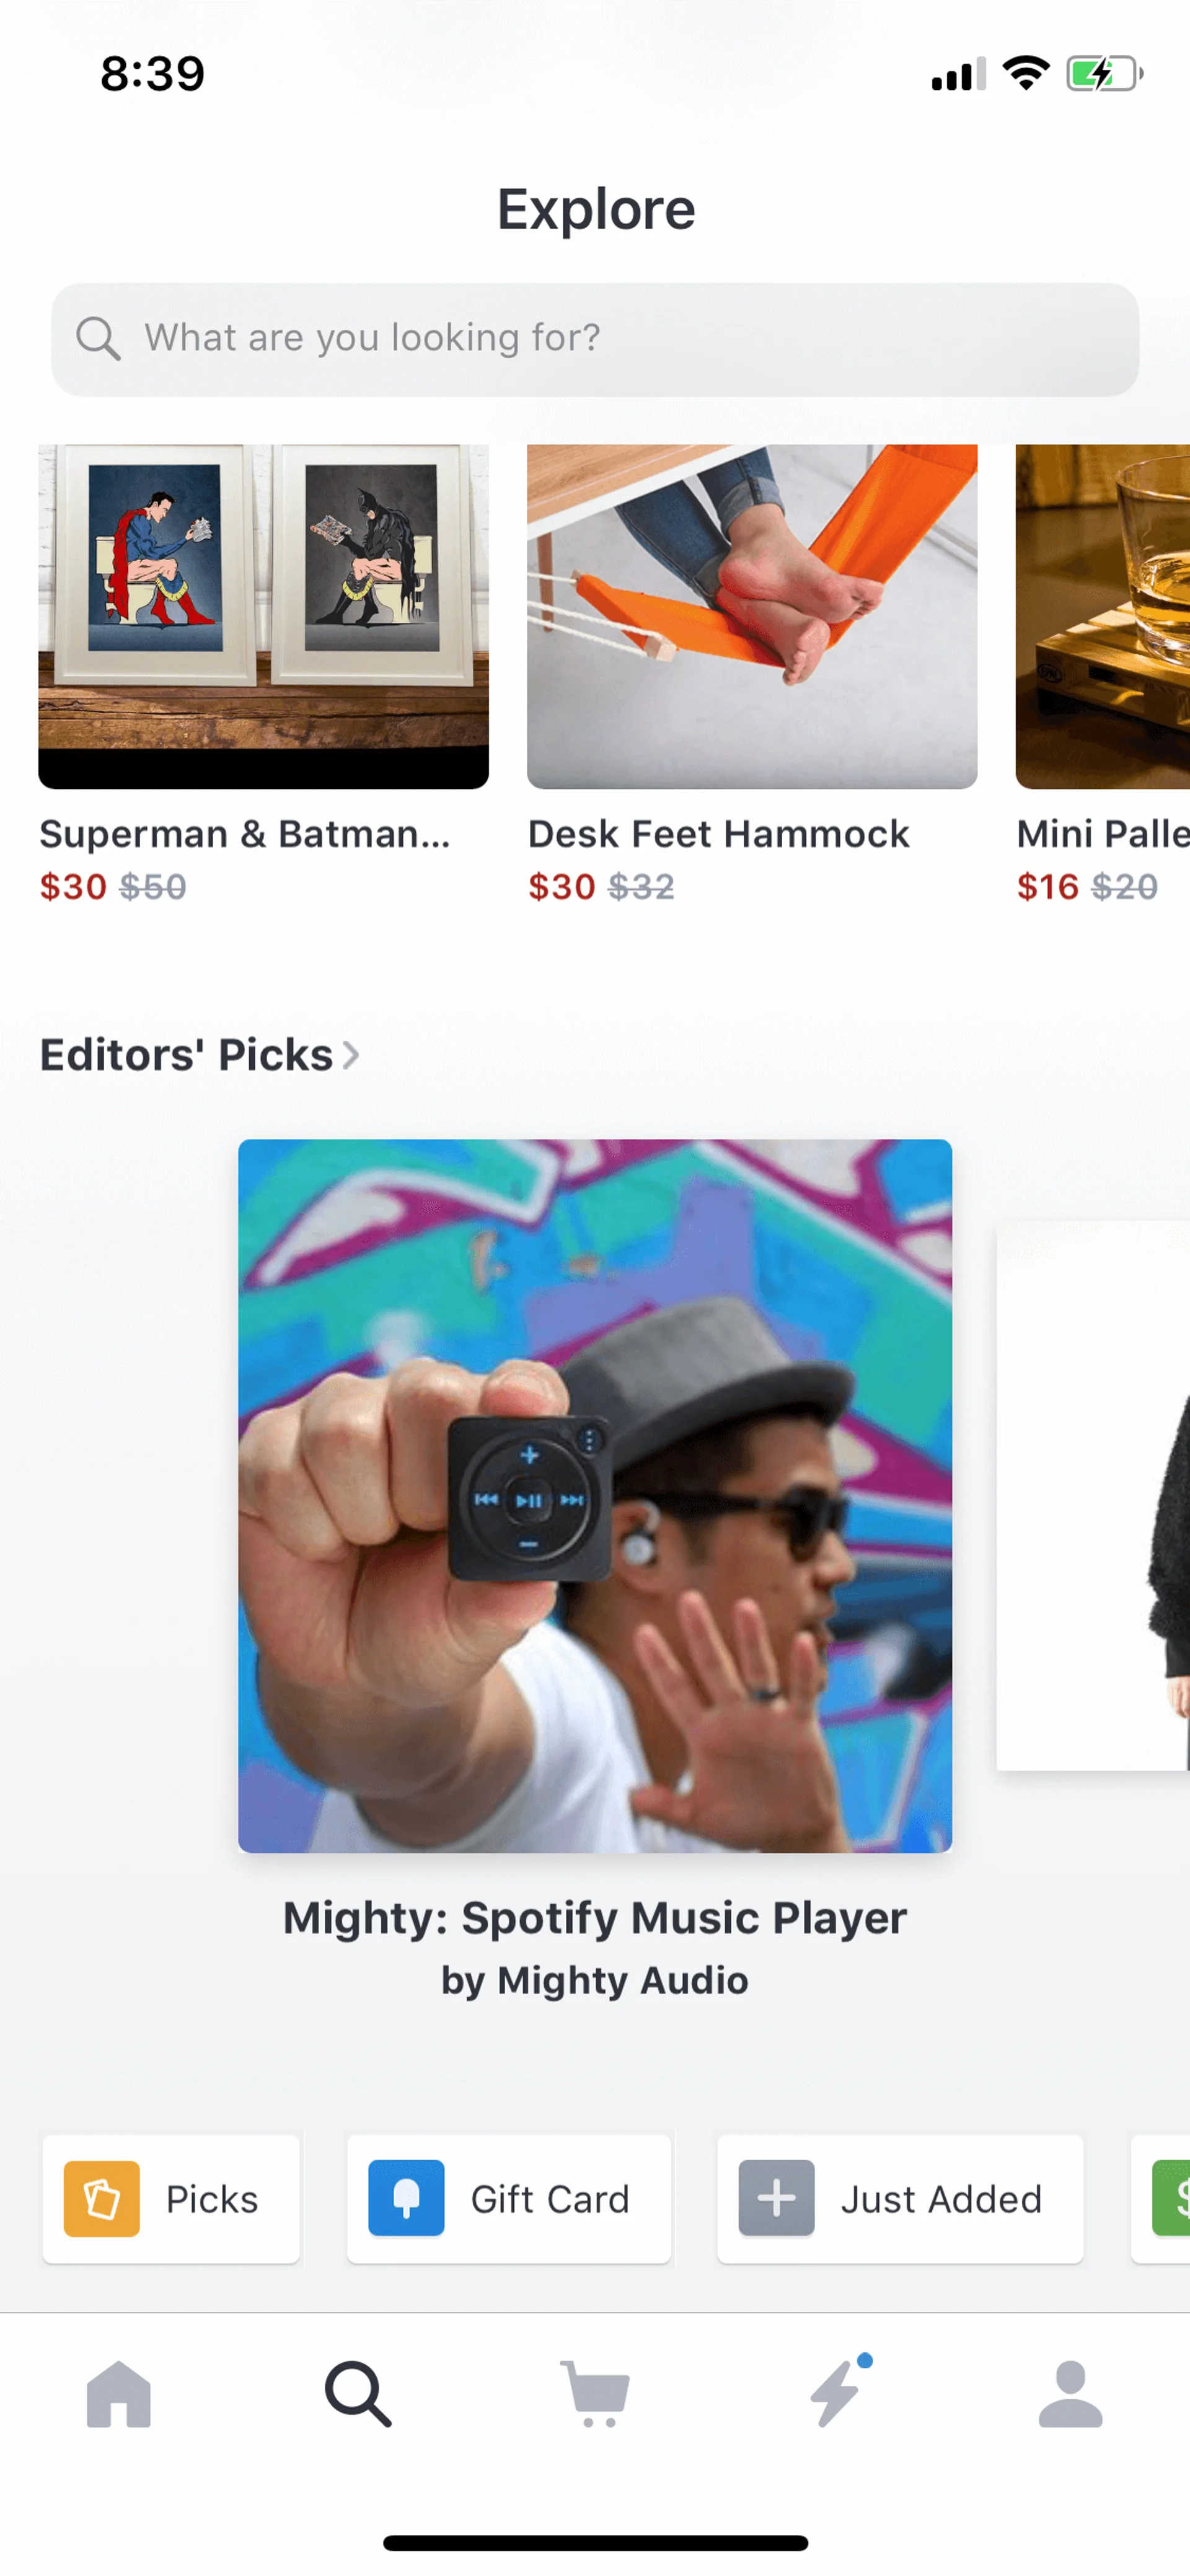Open the Desk Feet Hammock image

[752, 616]
